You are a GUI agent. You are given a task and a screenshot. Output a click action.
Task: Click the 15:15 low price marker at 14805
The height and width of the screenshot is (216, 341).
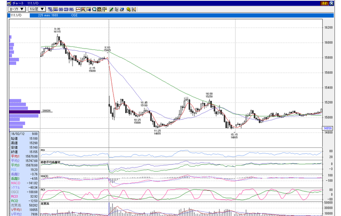[x=234, y=136]
